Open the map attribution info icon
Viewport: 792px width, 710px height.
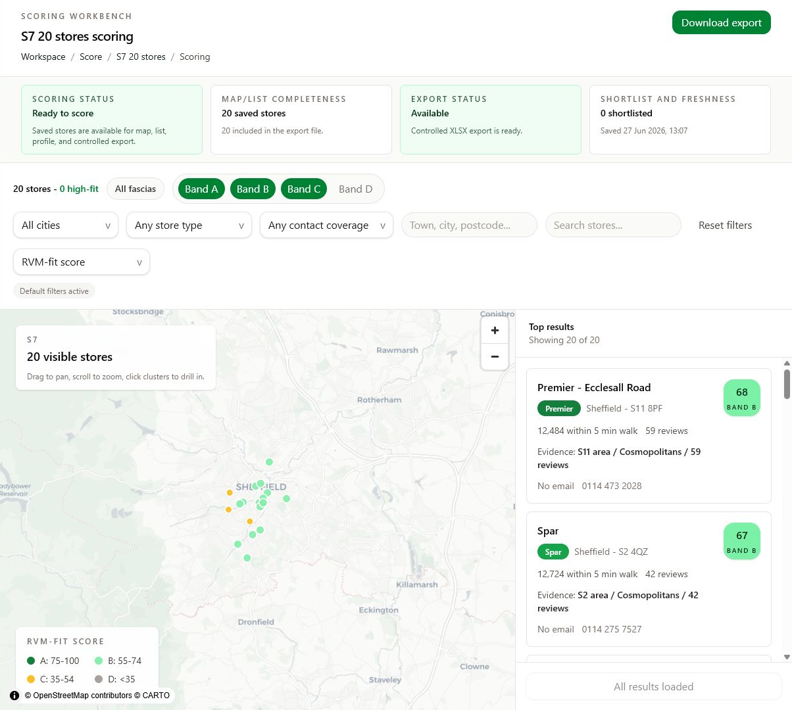tap(14, 696)
